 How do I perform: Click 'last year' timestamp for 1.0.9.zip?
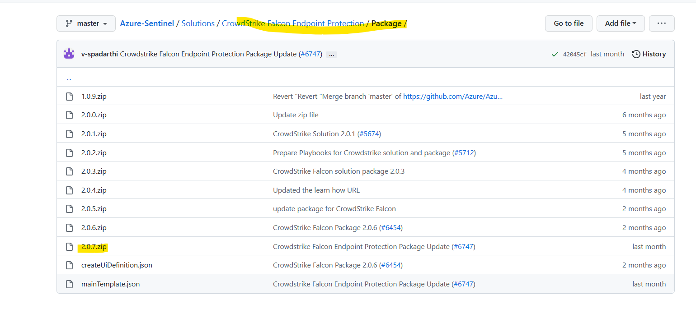pyautogui.click(x=653, y=96)
